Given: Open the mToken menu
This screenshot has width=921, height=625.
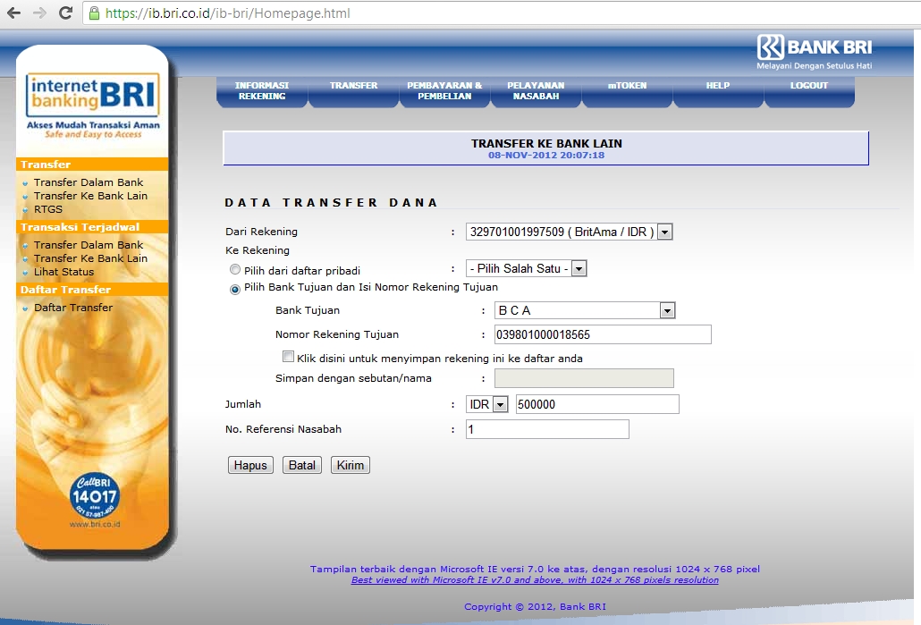Looking at the screenshot, I should click(x=628, y=91).
